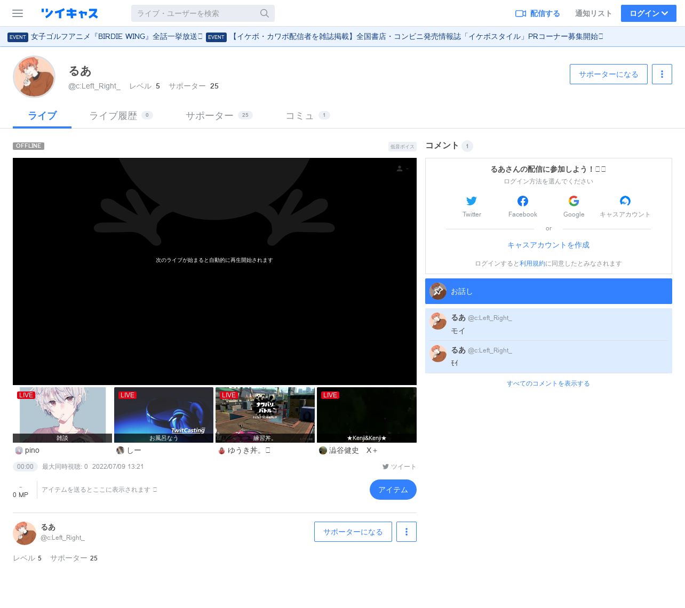Open the サポーター tab
The height and width of the screenshot is (608, 685).
click(x=219, y=116)
